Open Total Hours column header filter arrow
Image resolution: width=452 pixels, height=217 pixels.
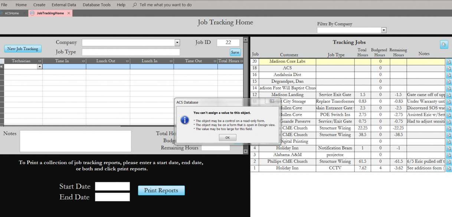[x=242, y=61]
